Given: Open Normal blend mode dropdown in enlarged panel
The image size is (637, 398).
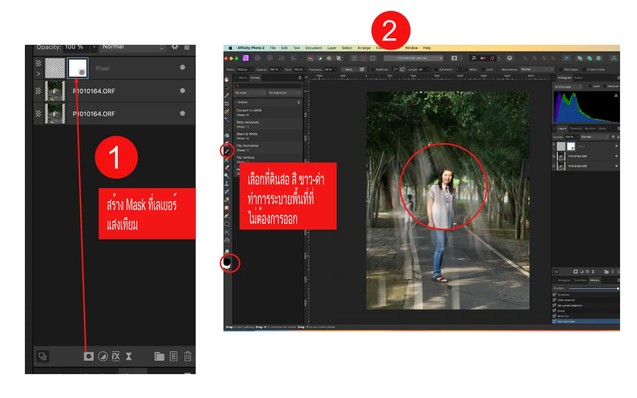Looking at the screenshot, I should coord(132,47).
